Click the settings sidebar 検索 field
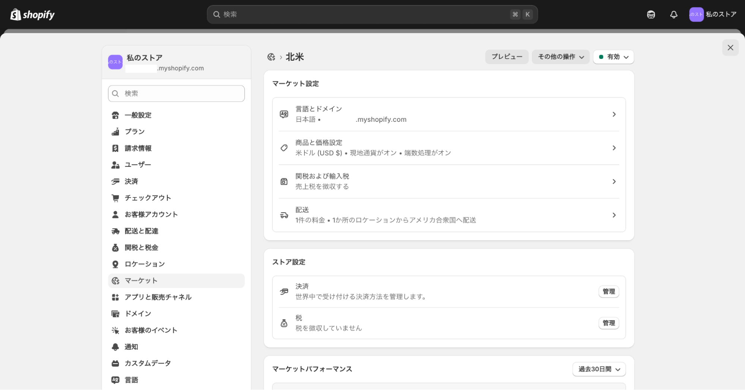Viewport: 745px width, 390px height. pos(176,93)
